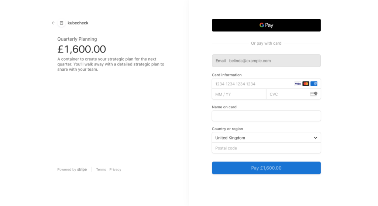Image resolution: width=378 pixels, height=206 pixels.
Task: Click into the Name on card field
Action: [266, 116]
